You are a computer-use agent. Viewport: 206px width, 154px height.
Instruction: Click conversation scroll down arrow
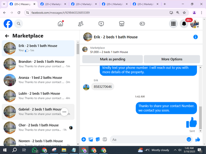200,131
